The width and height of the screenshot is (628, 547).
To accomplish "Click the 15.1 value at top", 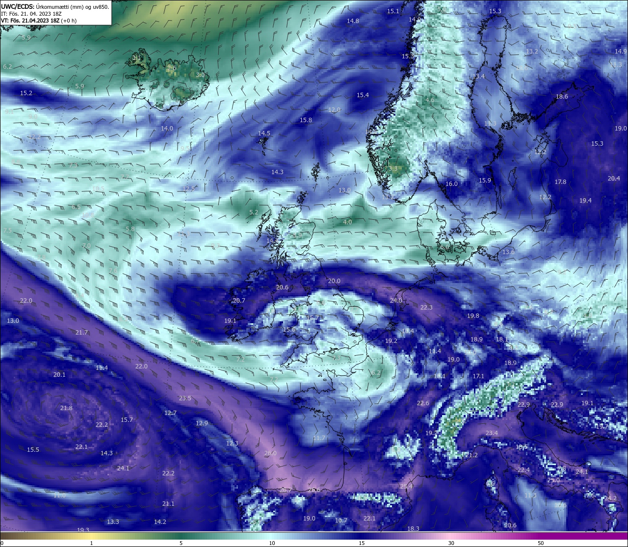I will click(x=393, y=11).
